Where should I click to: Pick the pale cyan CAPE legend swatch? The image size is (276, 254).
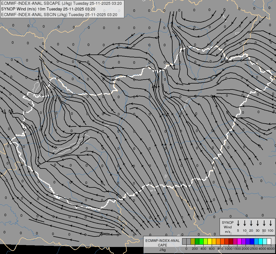(x=265, y=241)
